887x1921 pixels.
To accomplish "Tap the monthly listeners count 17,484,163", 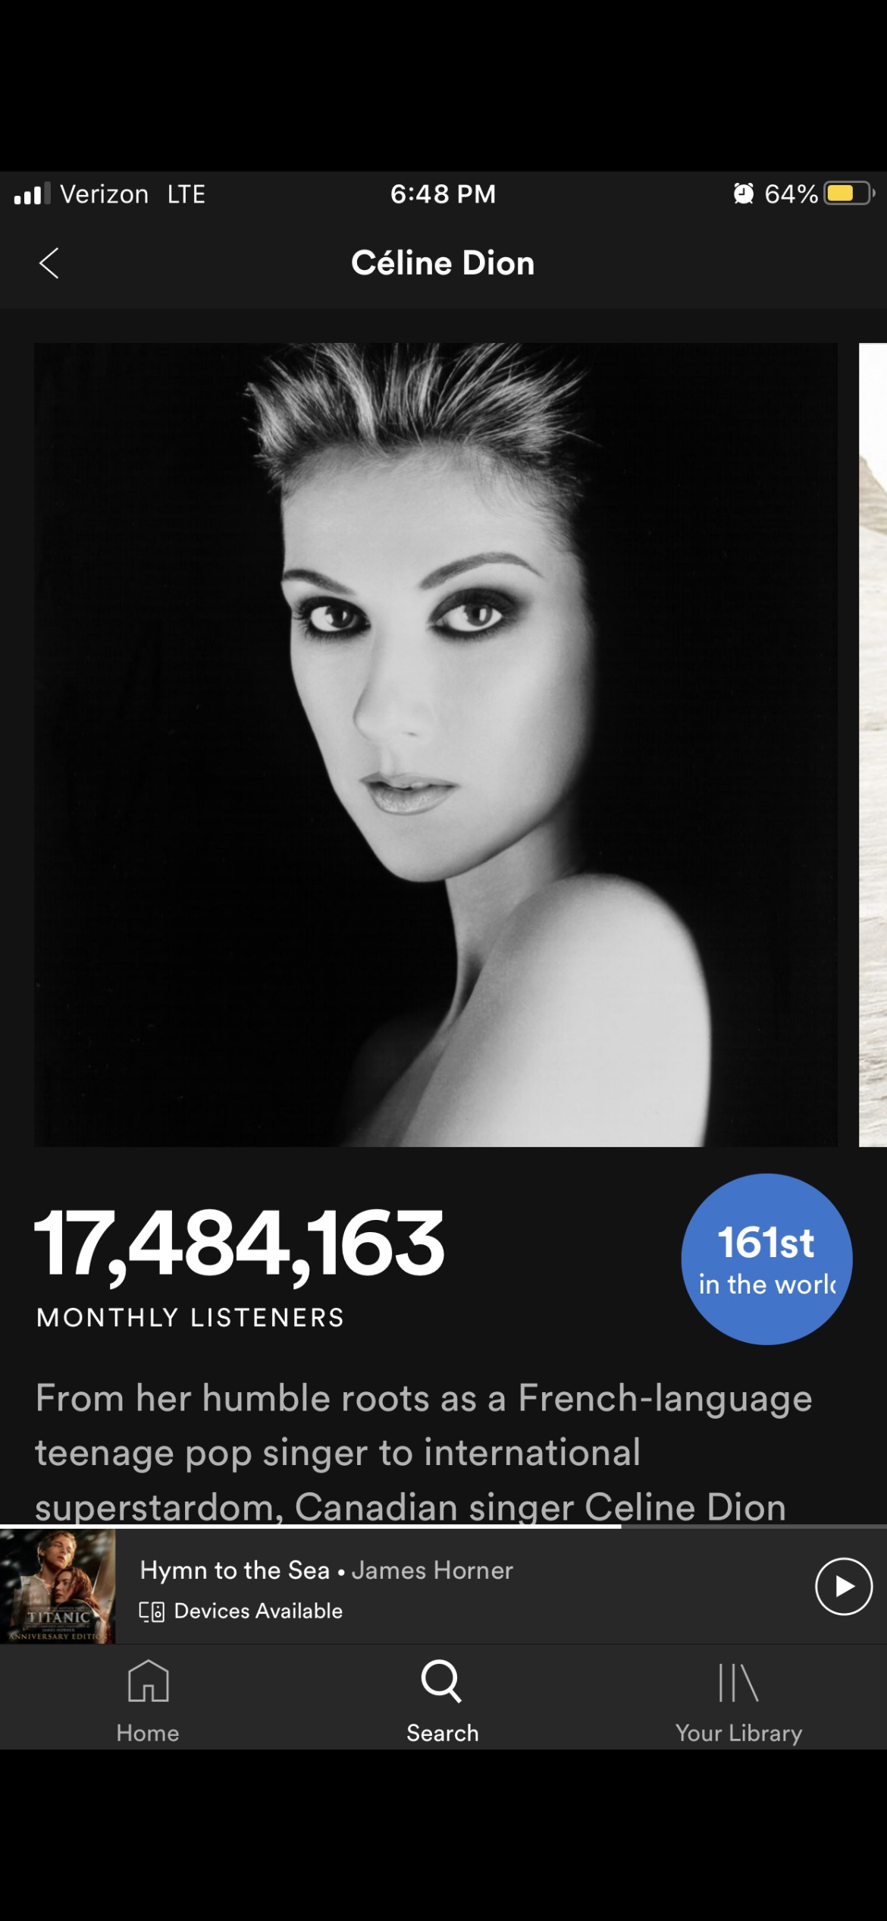I will [x=240, y=1244].
